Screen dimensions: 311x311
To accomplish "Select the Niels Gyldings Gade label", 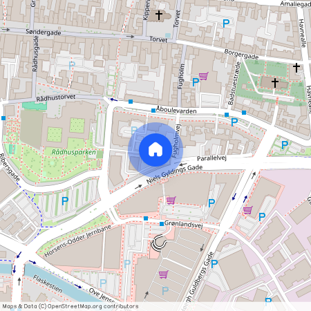I will click(174, 173).
